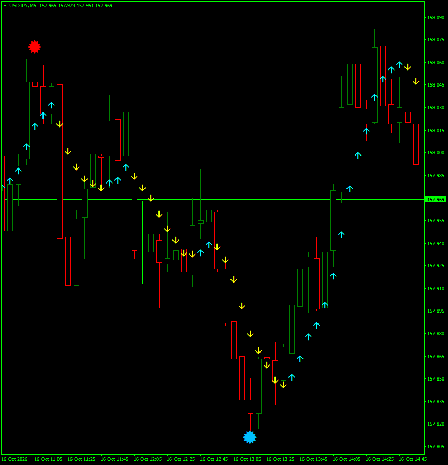Click the 158.045 price axis label
Image resolution: width=448 pixels, height=465 pixels.
[x=436, y=85]
